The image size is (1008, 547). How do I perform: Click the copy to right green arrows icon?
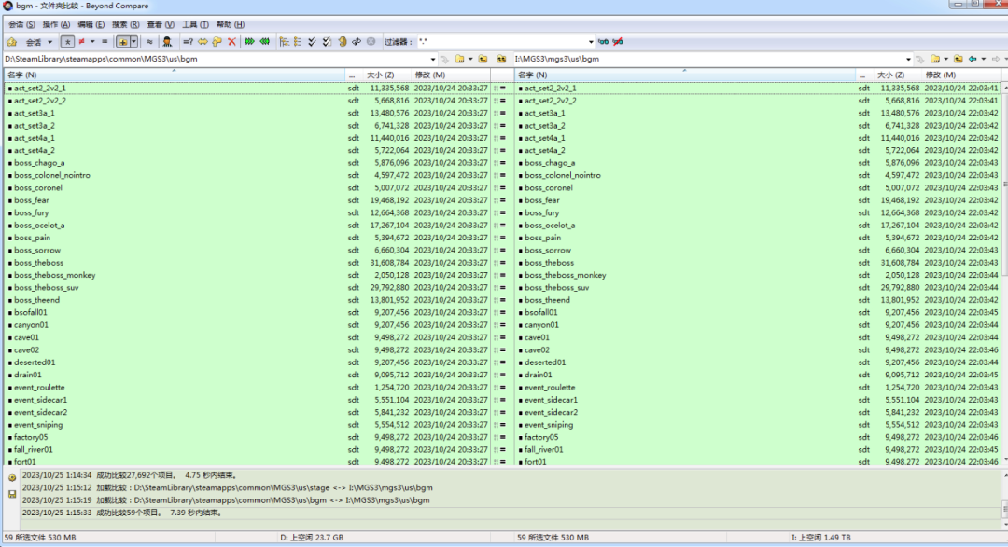tap(249, 42)
